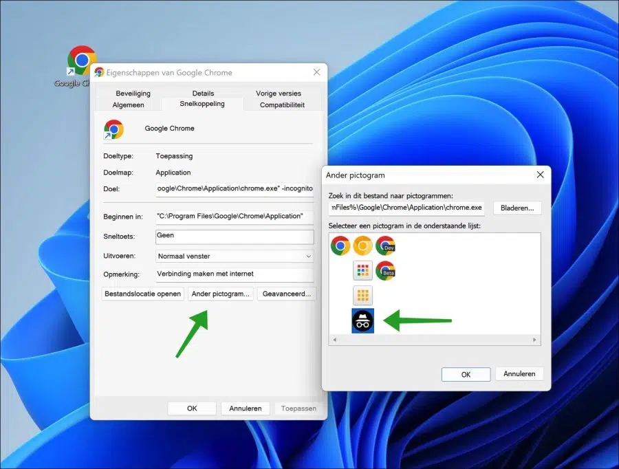Confirm icon choice with OK

pos(466,374)
